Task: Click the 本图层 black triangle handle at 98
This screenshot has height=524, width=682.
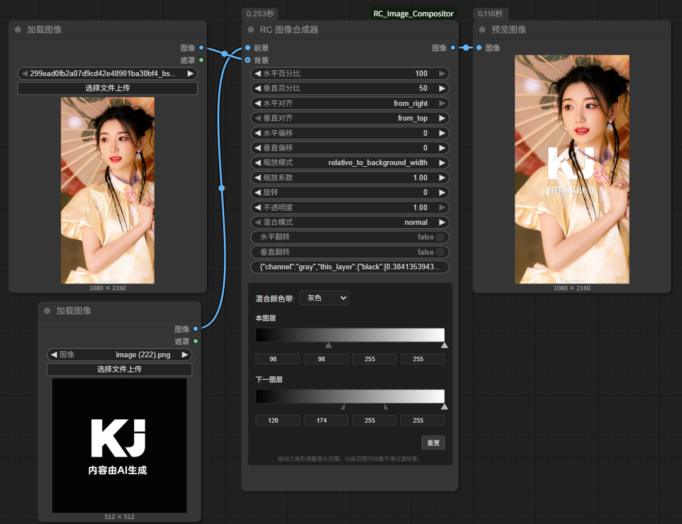Action: point(329,345)
